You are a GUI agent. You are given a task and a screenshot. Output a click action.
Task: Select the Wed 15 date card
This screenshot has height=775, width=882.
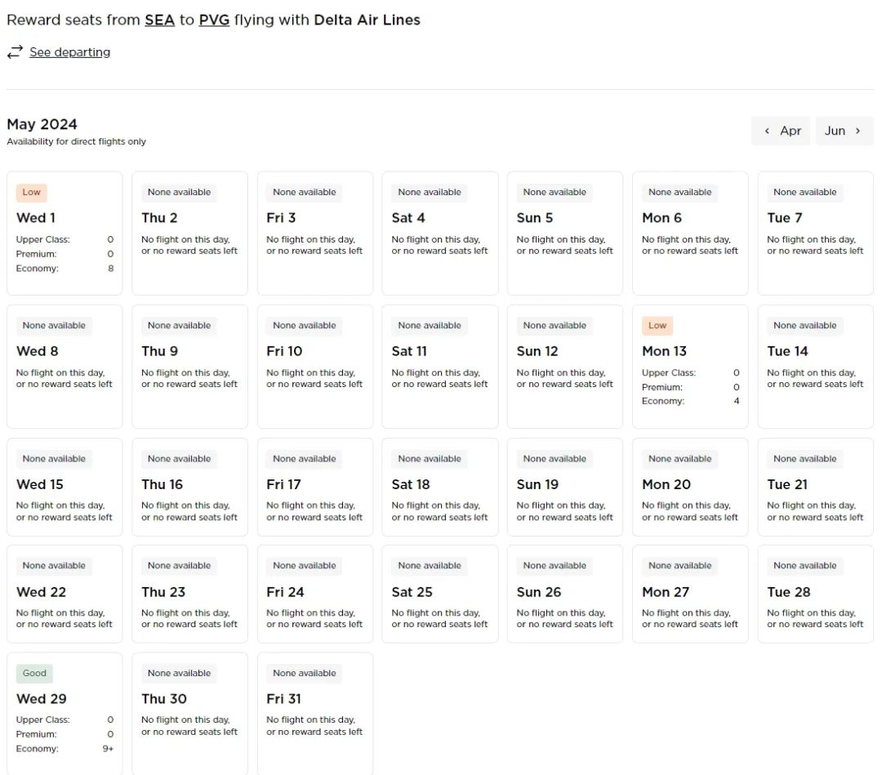(x=65, y=487)
